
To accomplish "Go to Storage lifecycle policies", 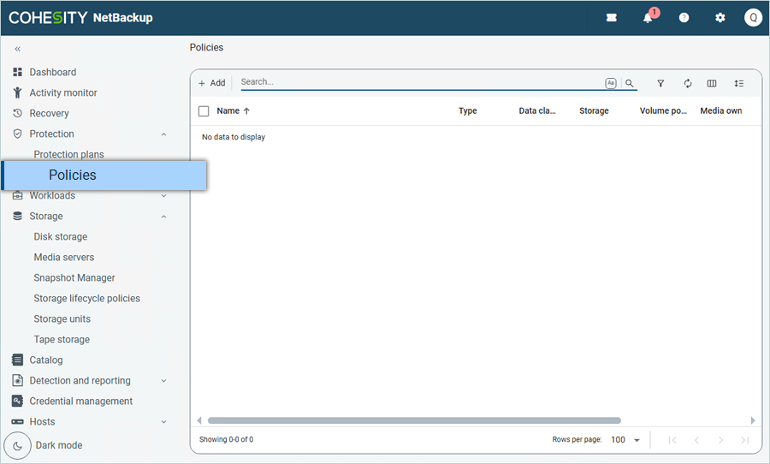I will (x=86, y=299).
